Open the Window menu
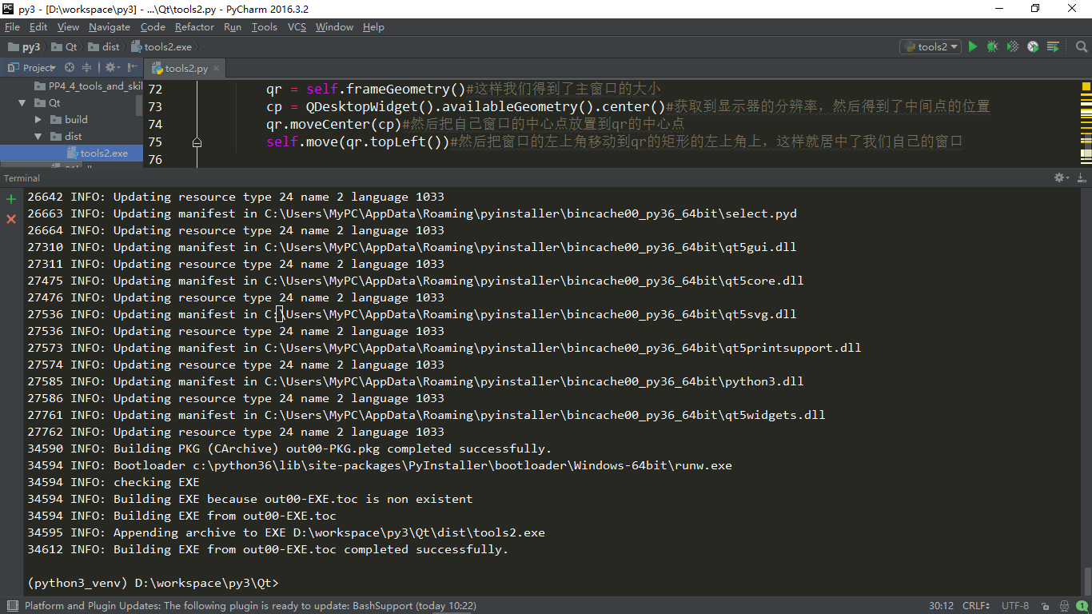The image size is (1092, 614). coord(334,27)
